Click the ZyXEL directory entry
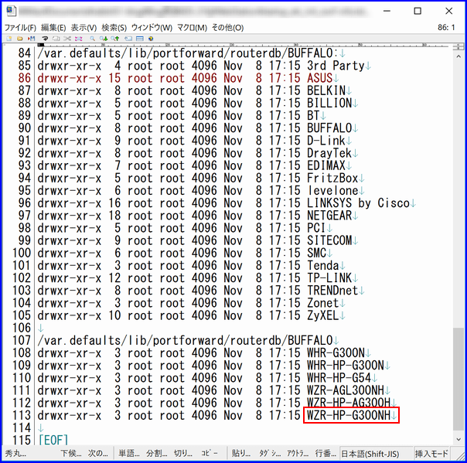 [x=323, y=315]
